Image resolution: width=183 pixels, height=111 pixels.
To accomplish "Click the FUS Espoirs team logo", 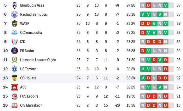I will tap(14, 96).
